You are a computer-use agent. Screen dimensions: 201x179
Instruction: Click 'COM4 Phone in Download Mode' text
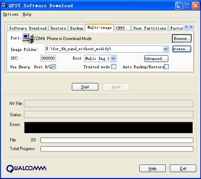[x=62, y=38]
